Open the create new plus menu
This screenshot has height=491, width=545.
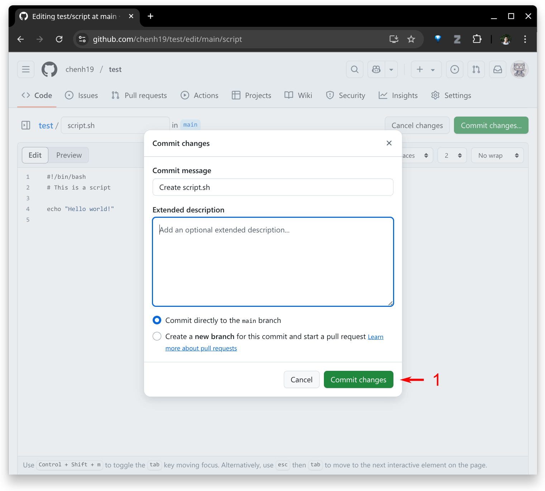tap(426, 69)
